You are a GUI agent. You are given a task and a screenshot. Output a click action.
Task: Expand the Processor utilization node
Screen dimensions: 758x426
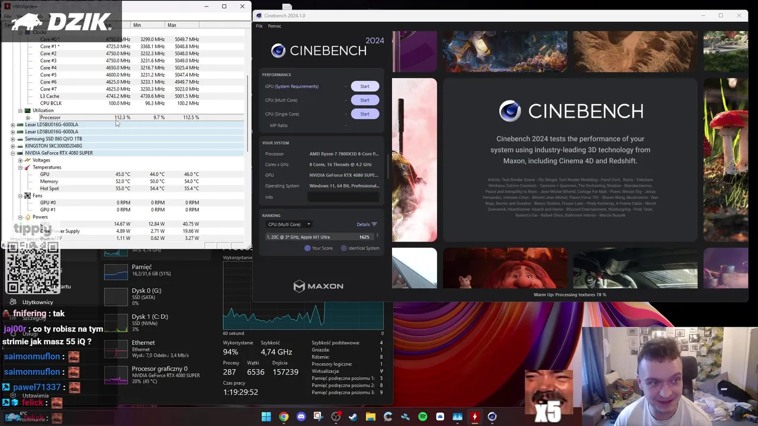[x=27, y=118]
